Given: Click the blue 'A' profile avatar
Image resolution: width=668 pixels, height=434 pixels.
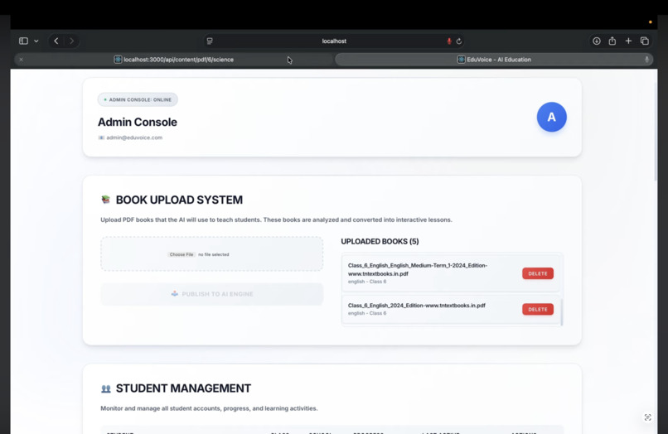Looking at the screenshot, I should coord(552,117).
